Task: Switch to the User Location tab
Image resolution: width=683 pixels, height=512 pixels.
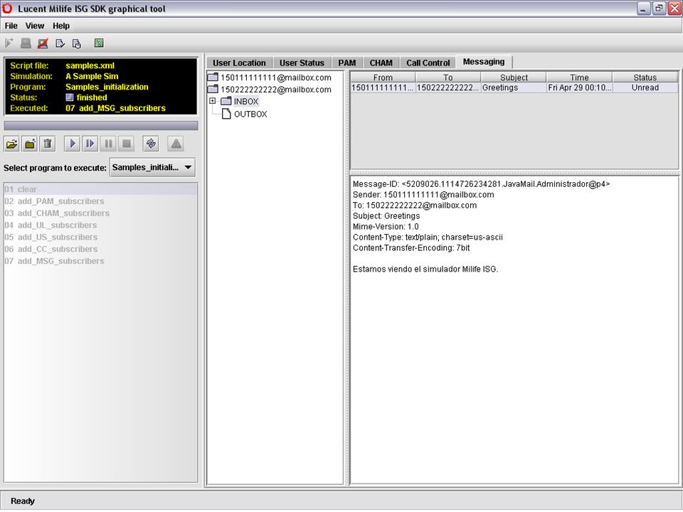Action: click(239, 63)
